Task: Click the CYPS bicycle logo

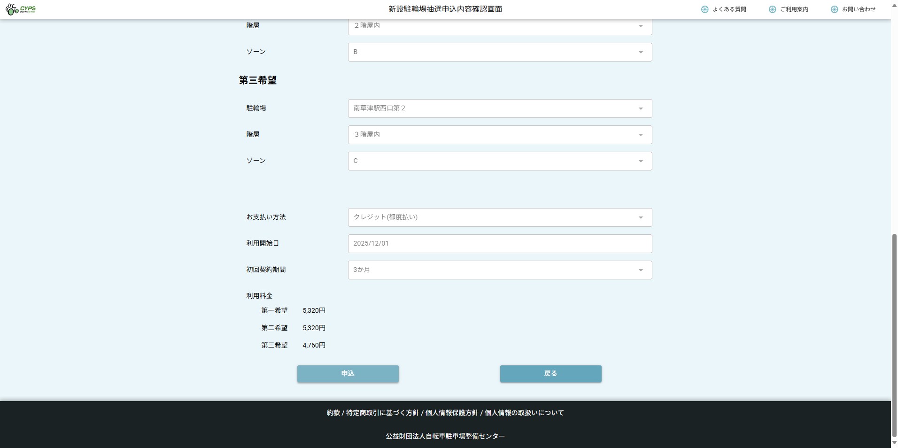Action: 21,9
